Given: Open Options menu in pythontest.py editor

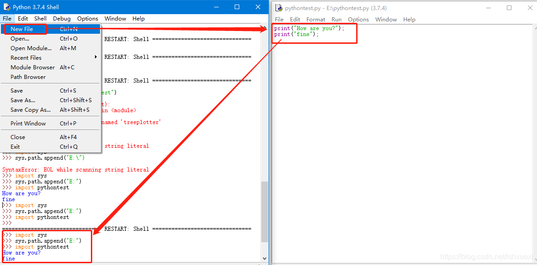Looking at the screenshot, I should click(x=358, y=20).
